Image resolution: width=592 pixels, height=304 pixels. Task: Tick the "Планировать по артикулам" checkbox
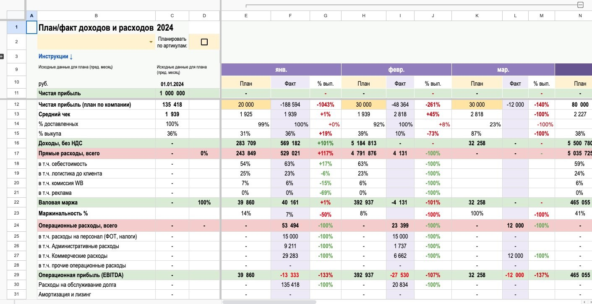pos(204,42)
